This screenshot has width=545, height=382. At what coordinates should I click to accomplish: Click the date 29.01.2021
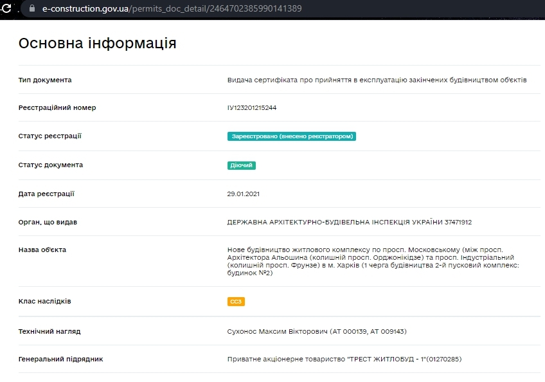tap(244, 194)
